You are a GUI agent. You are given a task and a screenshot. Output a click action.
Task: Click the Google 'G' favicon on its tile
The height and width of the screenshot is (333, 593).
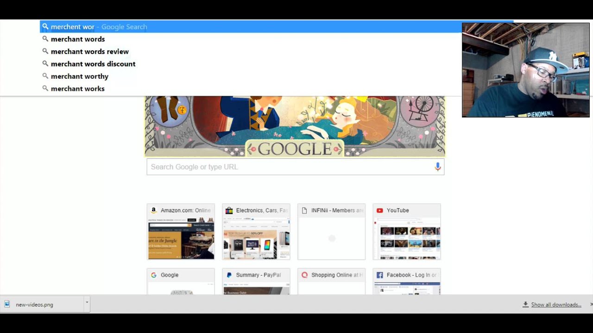coord(154,275)
